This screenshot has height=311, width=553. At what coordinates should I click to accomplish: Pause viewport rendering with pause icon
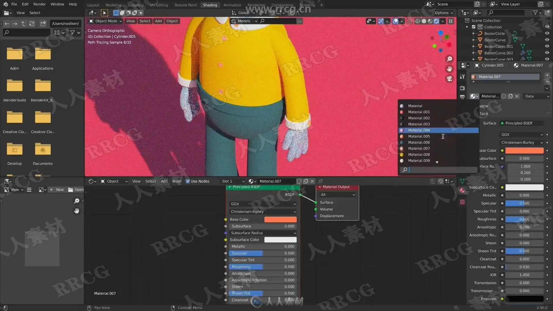click(x=451, y=21)
